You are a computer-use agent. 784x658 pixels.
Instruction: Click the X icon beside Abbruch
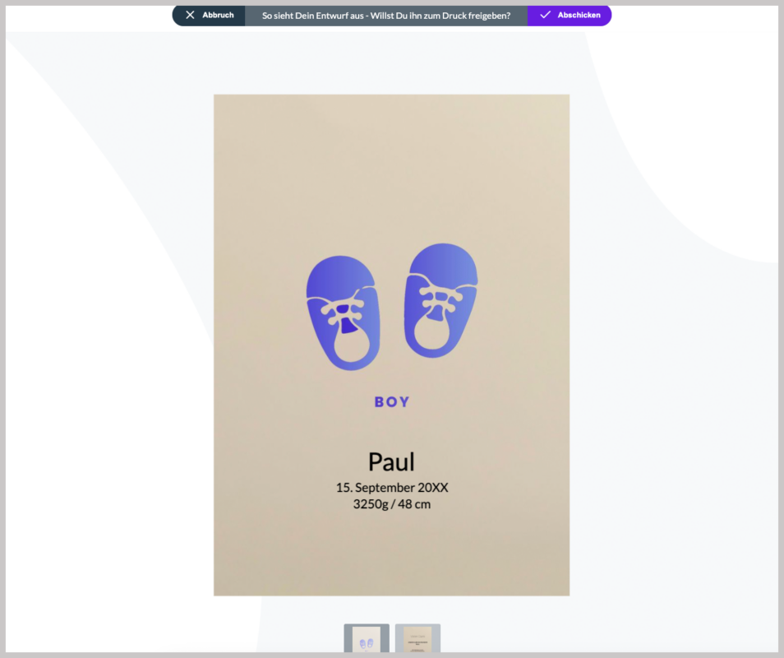click(x=191, y=15)
